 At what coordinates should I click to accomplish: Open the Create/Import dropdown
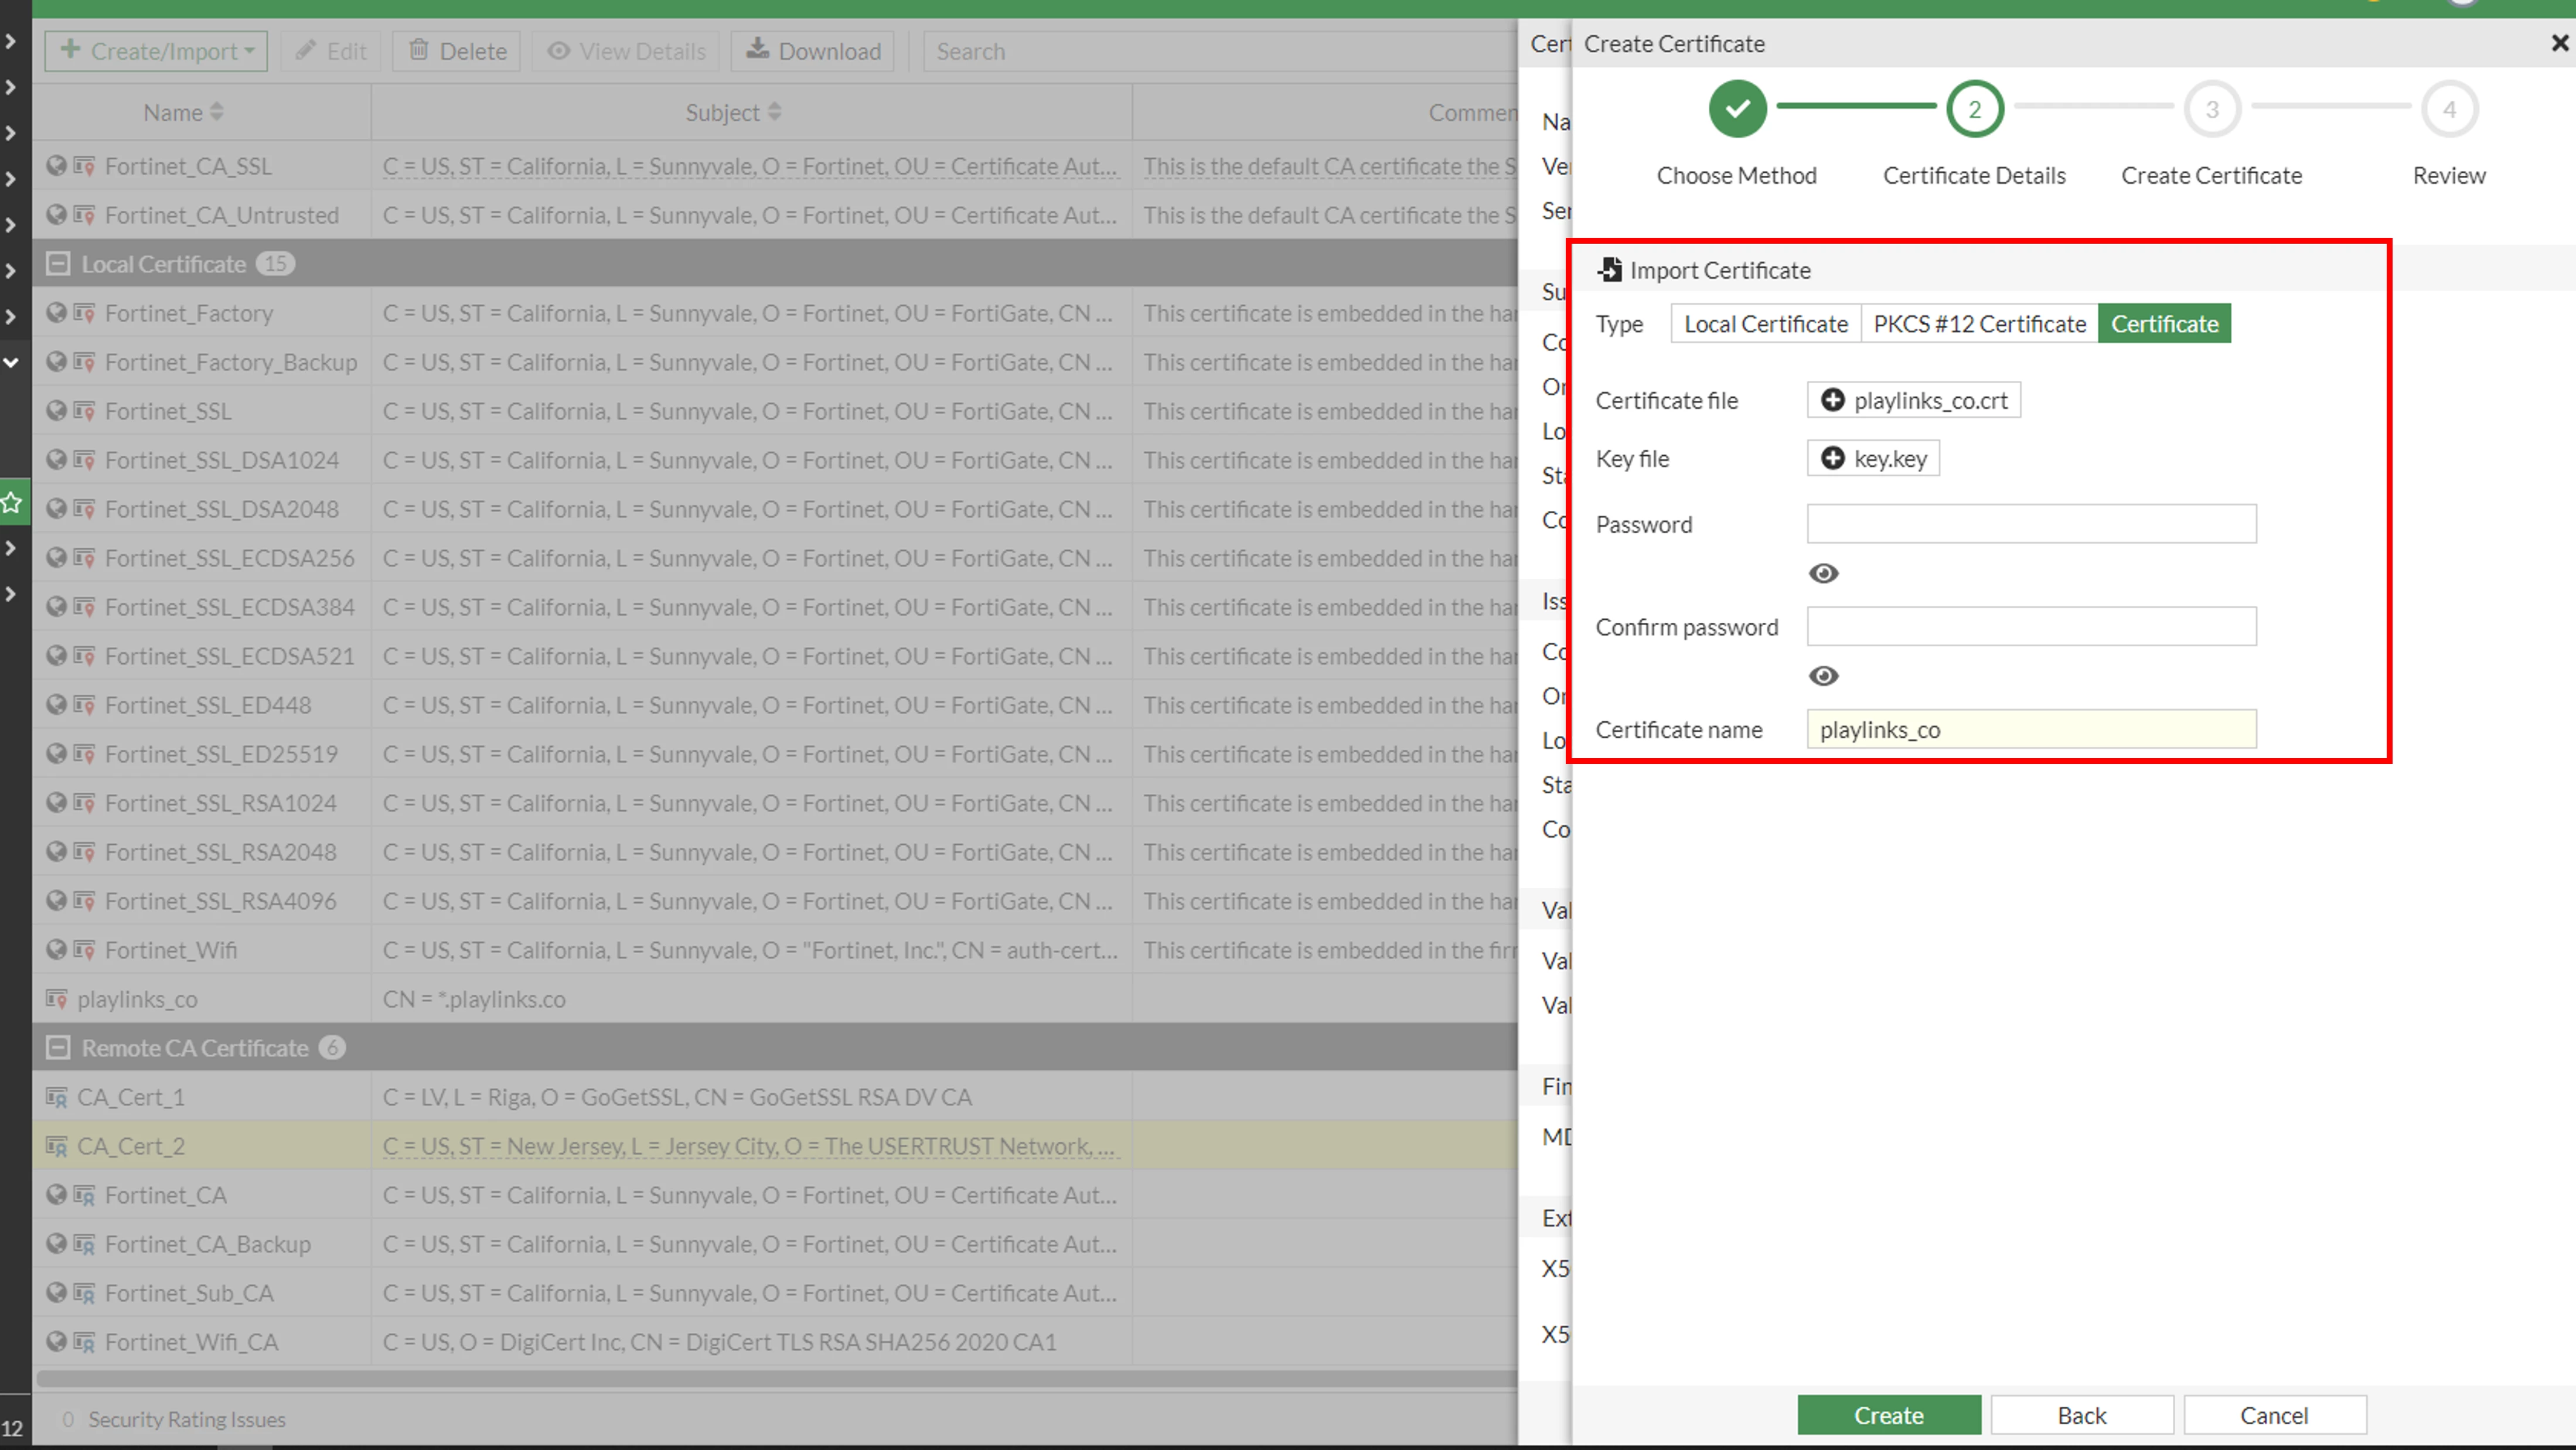(x=156, y=51)
